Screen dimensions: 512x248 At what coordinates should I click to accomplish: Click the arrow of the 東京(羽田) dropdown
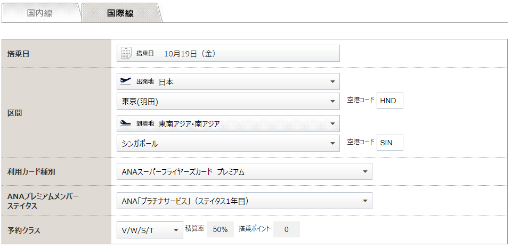[333, 102]
